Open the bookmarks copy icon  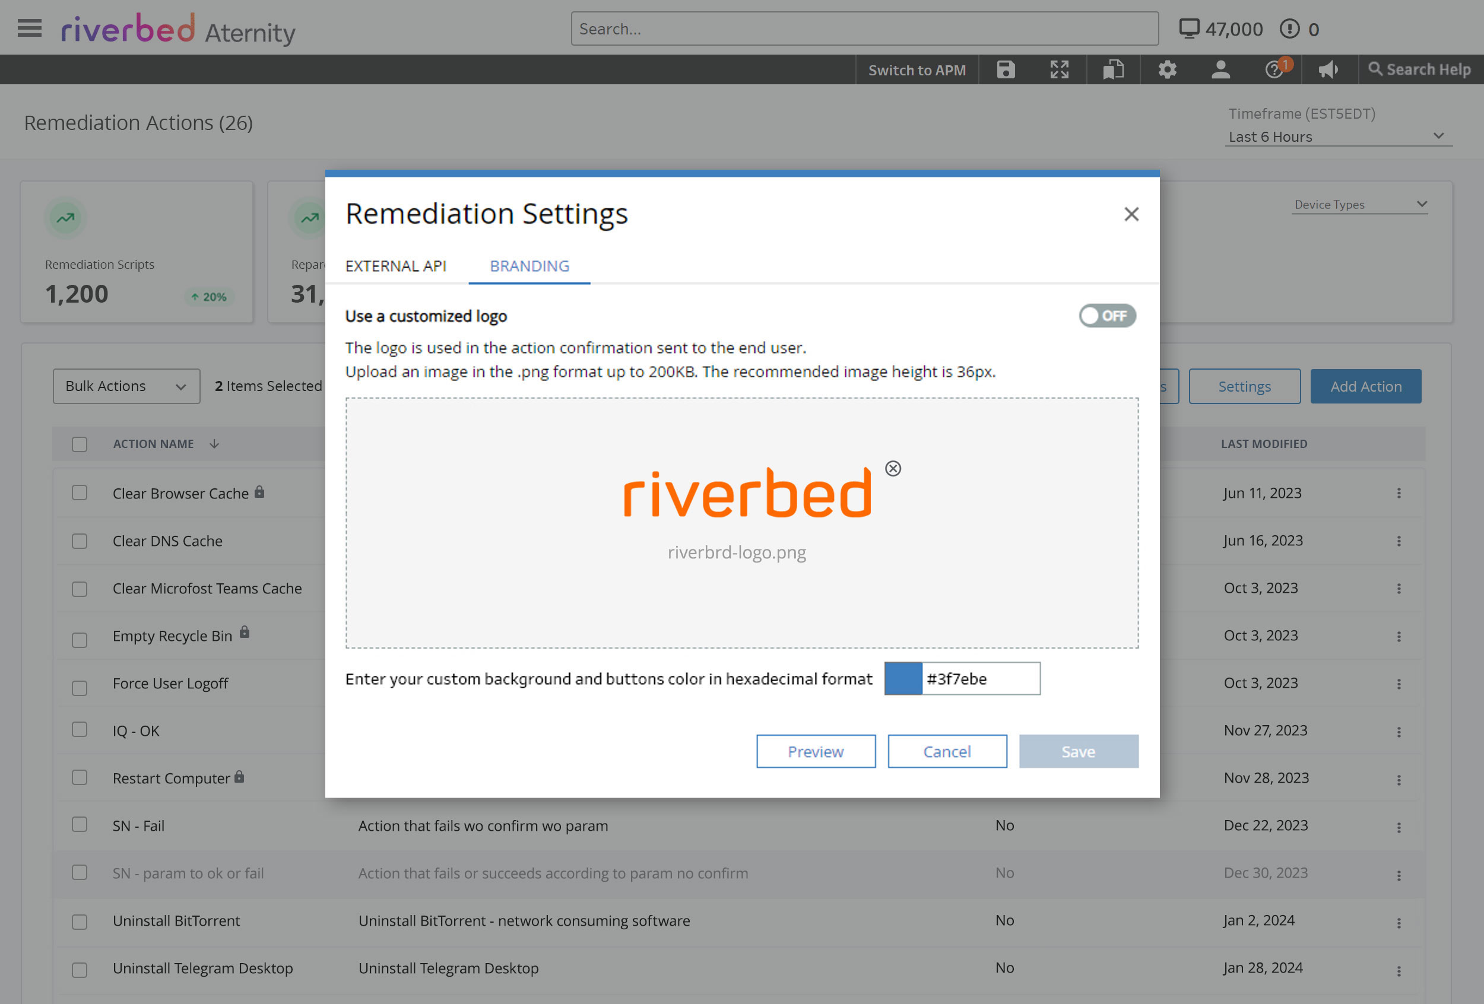pyautogui.click(x=1113, y=69)
